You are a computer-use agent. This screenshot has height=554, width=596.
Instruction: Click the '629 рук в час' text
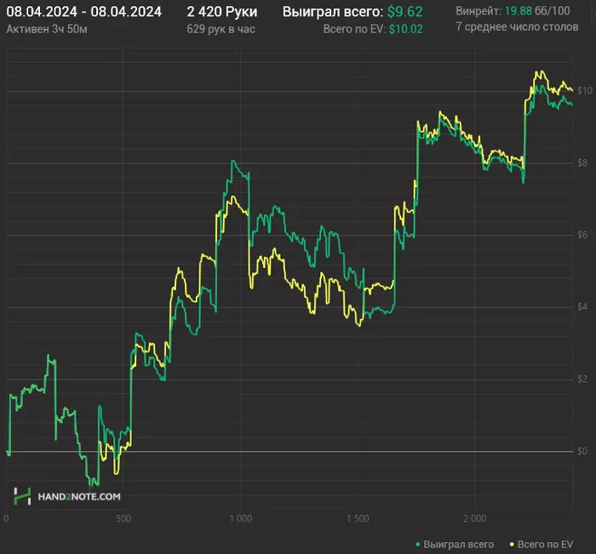[221, 29]
